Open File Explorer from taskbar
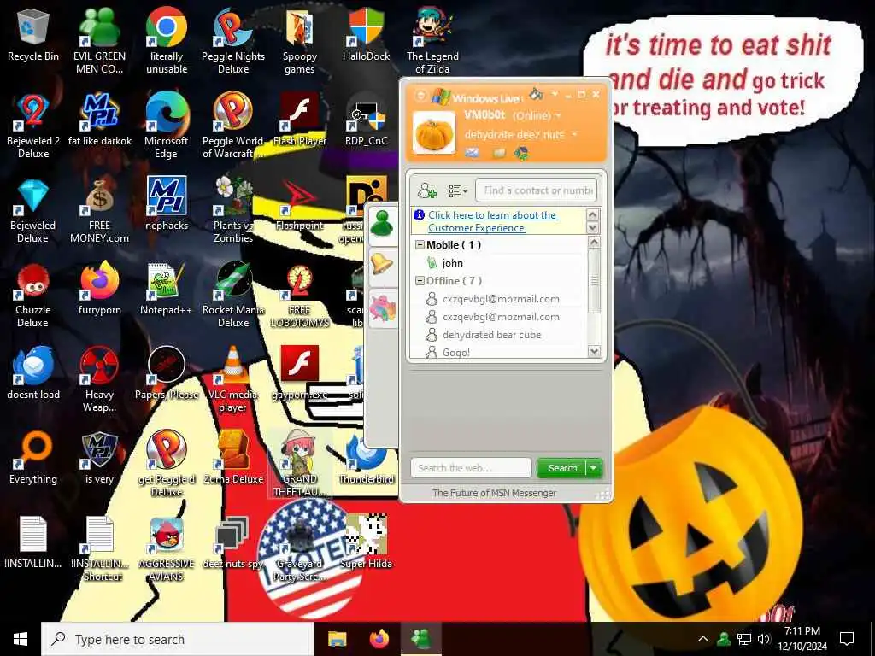 (x=337, y=639)
